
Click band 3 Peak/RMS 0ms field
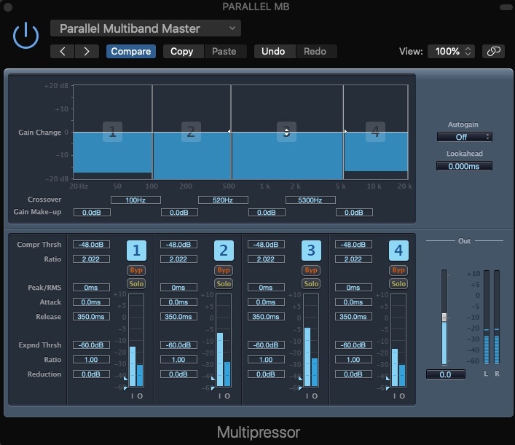(x=266, y=288)
